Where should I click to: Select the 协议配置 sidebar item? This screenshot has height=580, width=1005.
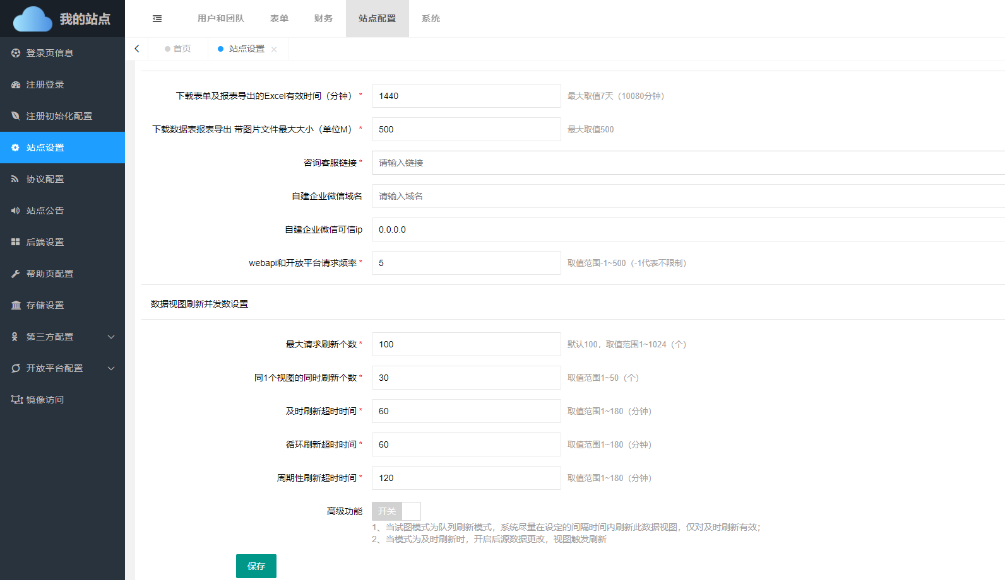coord(45,179)
